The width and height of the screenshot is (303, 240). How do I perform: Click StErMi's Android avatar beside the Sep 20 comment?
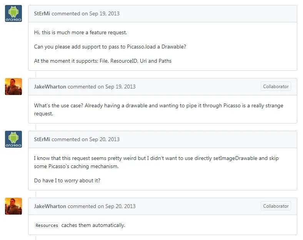13,139
